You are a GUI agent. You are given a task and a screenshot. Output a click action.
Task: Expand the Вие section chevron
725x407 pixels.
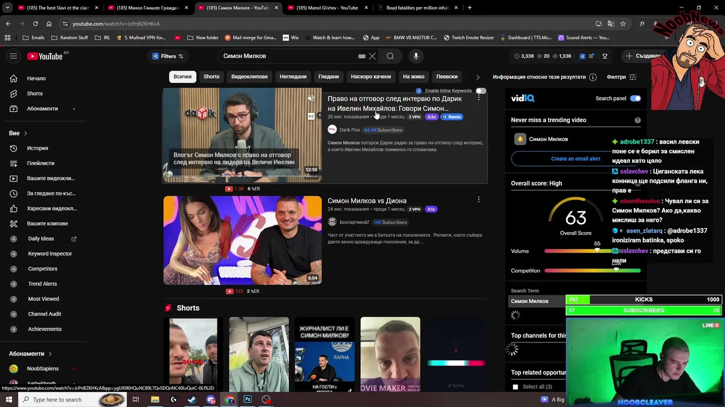point(25,133)
